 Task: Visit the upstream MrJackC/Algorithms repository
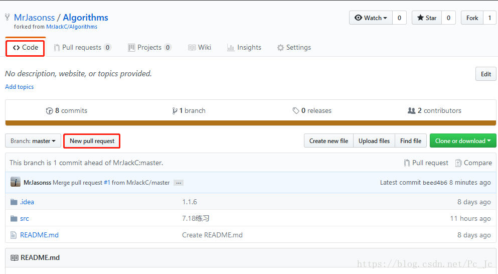coord(72,27)
